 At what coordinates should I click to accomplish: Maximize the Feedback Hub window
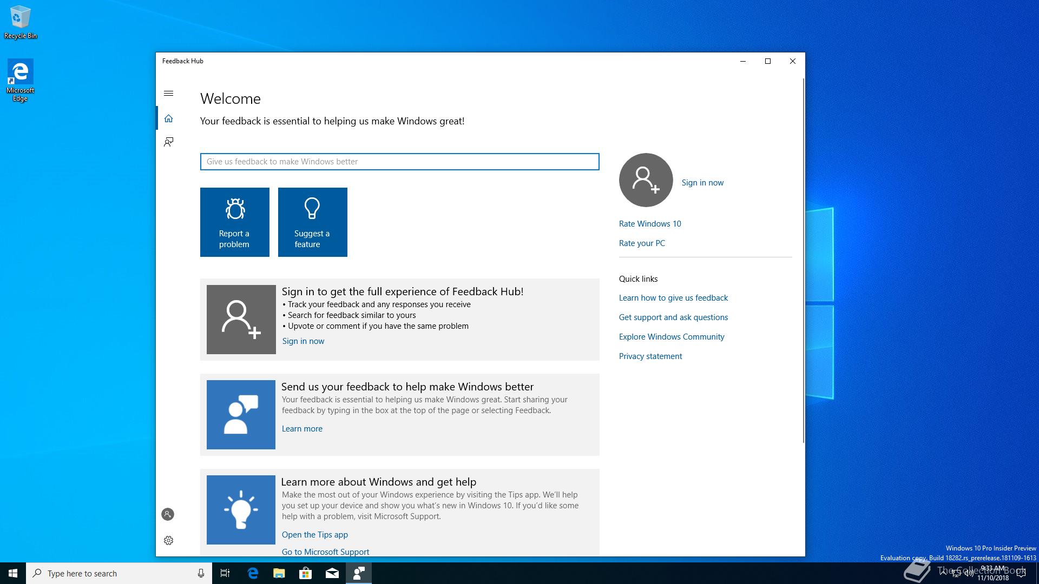(x=768, y=61)
